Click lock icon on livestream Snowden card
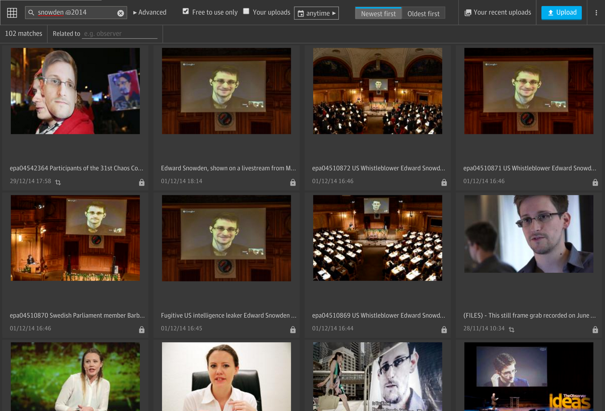605x411 pixels. tap(293, 182)
